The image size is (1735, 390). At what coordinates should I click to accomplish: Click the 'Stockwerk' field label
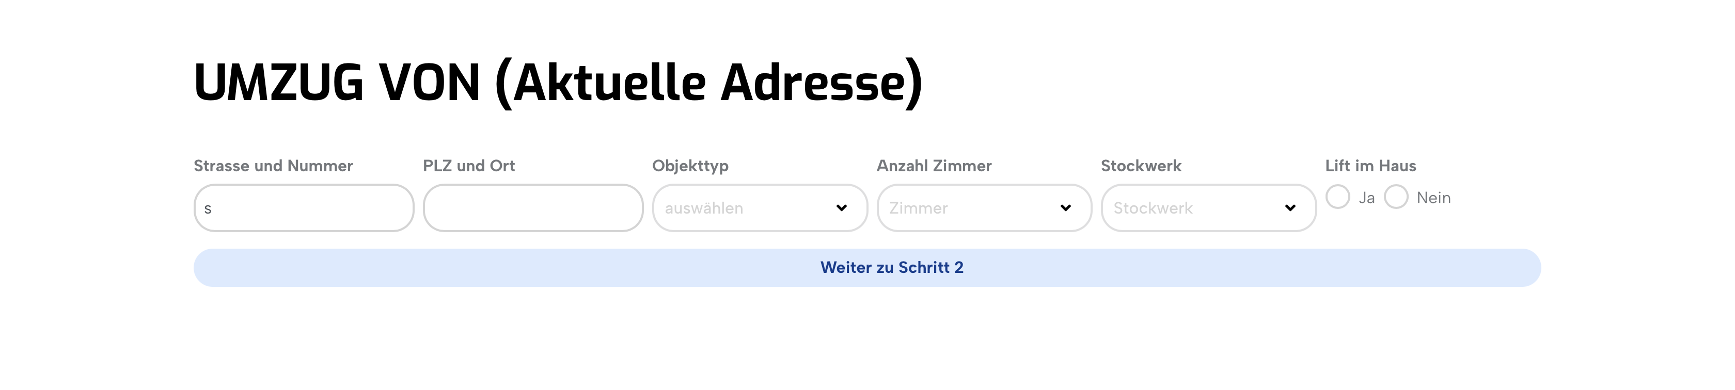1141,166
